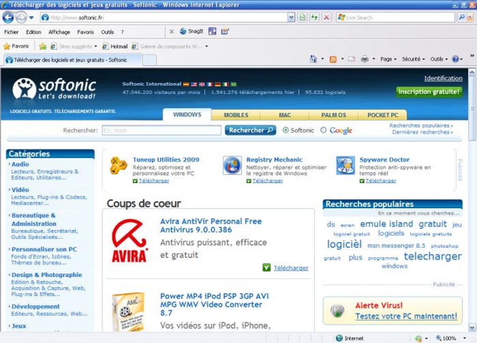Screen dimensions: 477x343
Task: Open the Page dropdown menu
Action: [x=388, y=59]
